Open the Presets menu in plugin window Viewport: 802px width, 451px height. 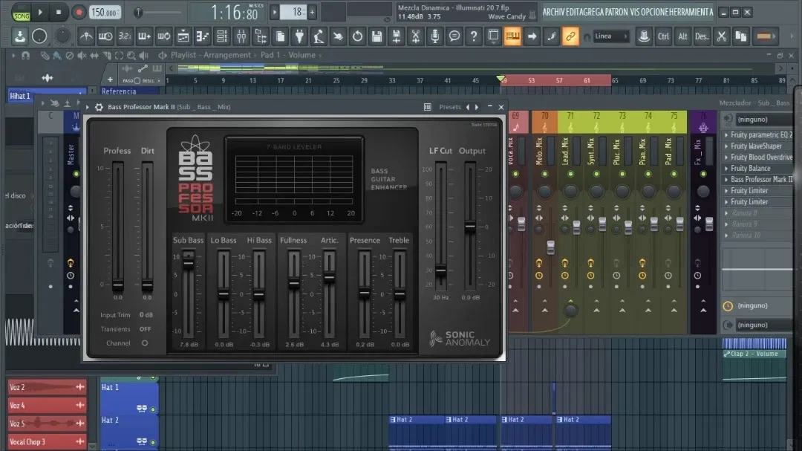[450, 107]
